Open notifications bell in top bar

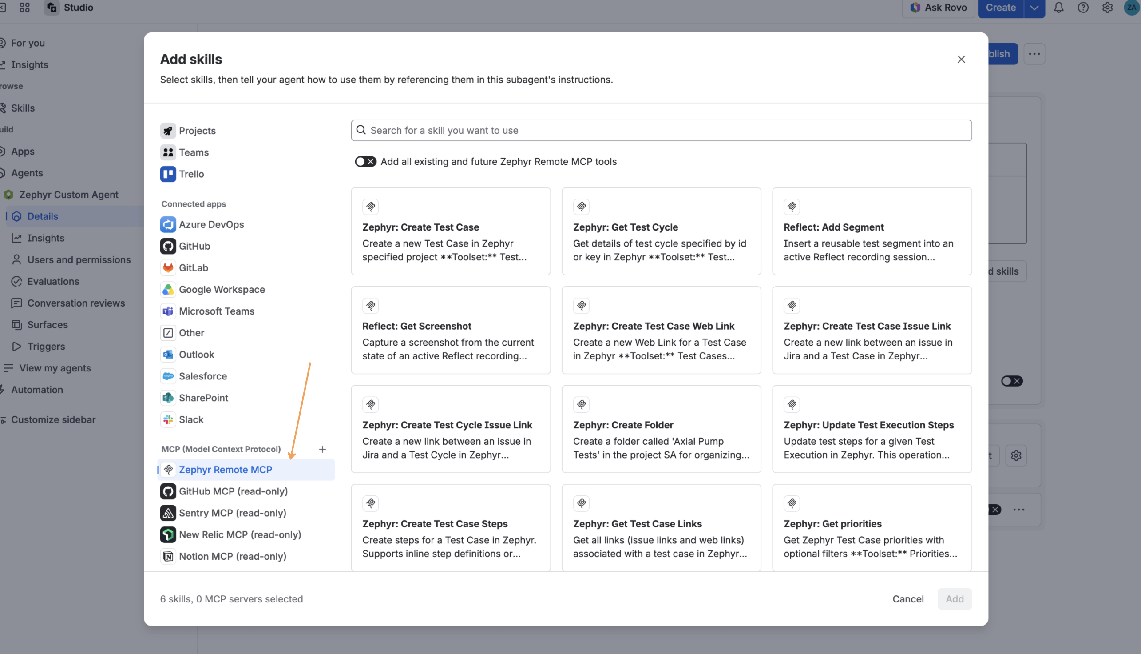click(x=1058, y=8)
